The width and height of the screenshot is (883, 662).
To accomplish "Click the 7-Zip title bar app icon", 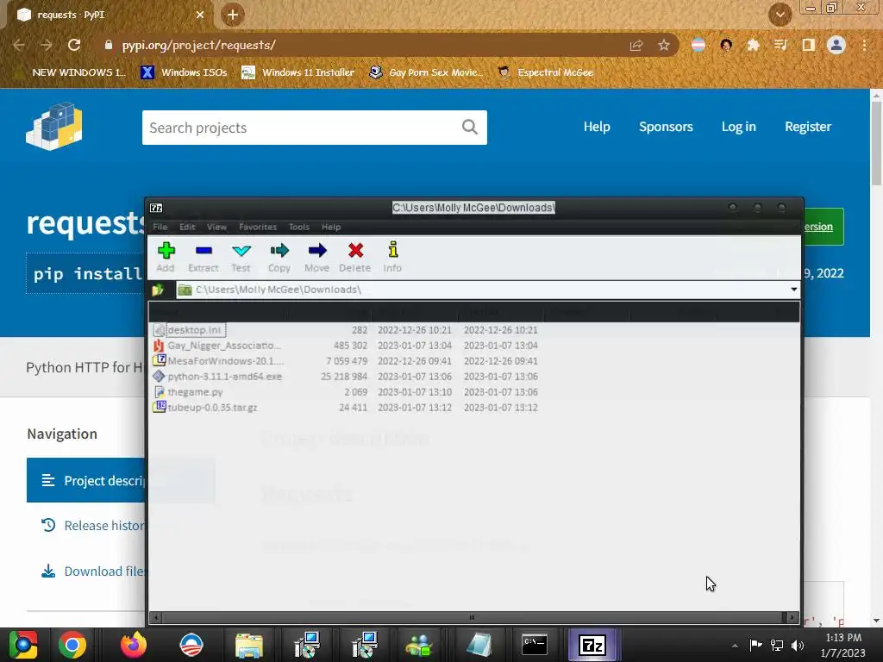I will tap(156, 208).
